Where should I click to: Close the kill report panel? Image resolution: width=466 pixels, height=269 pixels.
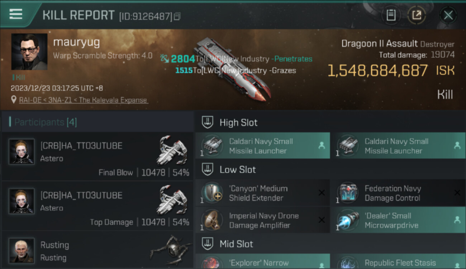(x=448, y=15)
